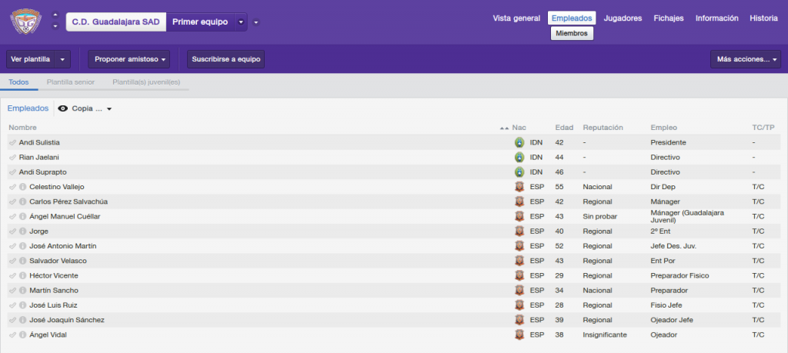
Task: Switch to the Plantilla senior tab
Action: [x=70, y=82]
